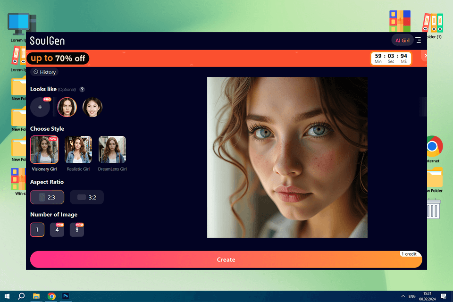Expand hidden system tray icons
The width and height of the screenshot is (453, 302).
(403, 296)
